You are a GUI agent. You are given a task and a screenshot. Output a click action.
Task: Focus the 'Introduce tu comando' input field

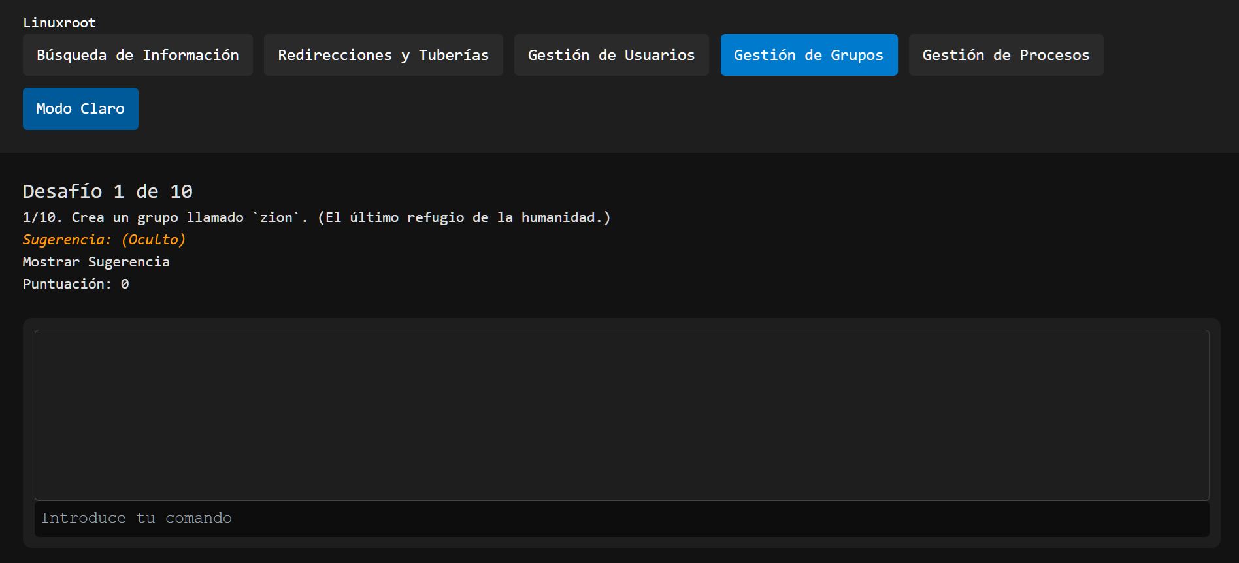(622, 519)
